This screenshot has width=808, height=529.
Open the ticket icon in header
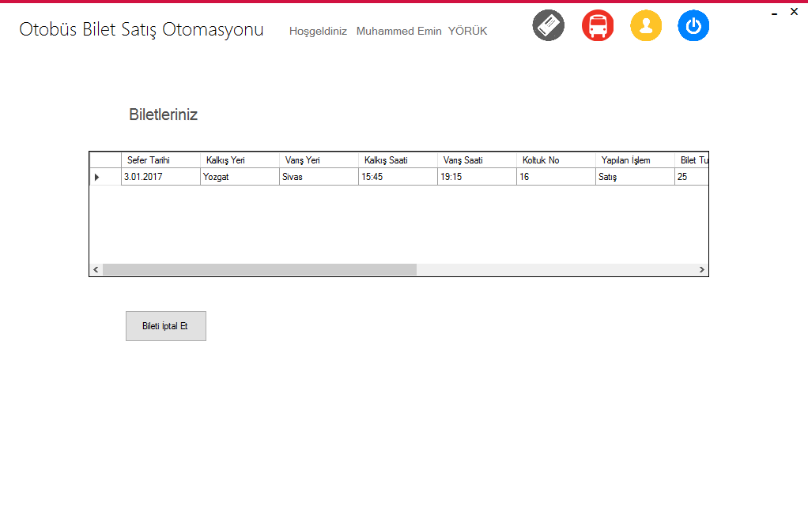549,25
